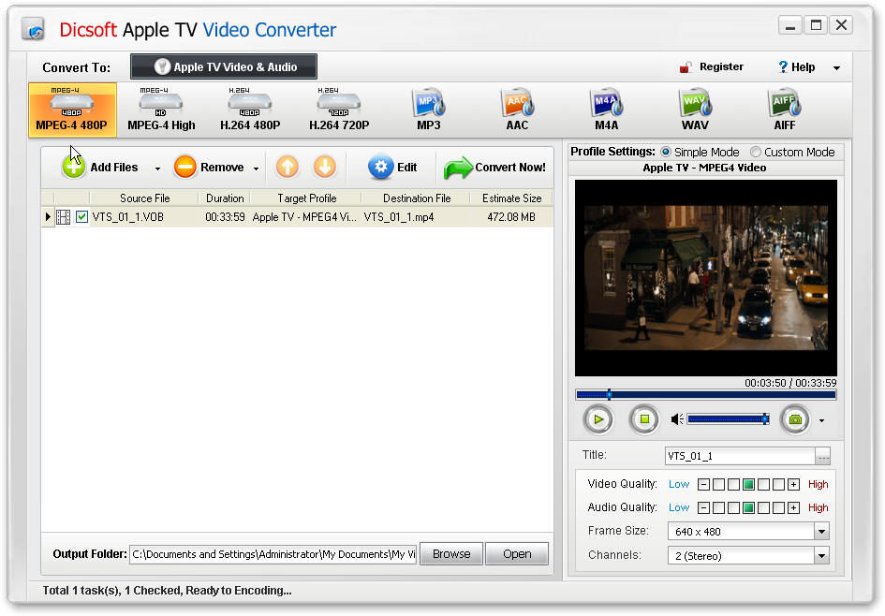Choose the H.264 720P profile icon
Screen dimensions: 885x616
[x=339, y=110]
